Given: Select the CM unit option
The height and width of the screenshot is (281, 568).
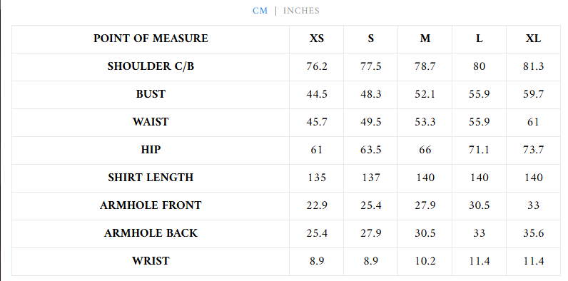Looking at the screenshot, I should [260, 11].
